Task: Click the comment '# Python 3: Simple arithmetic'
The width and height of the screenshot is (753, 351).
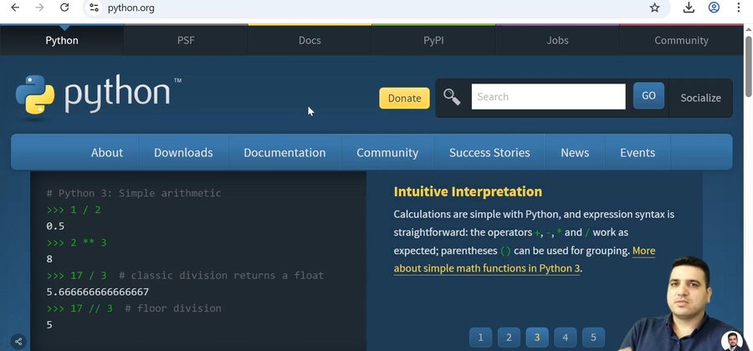Action: [134, 193]
